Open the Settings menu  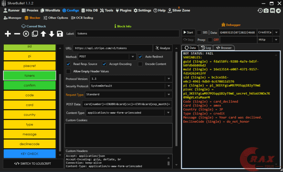pyautogui.click(x=142, y=10)
